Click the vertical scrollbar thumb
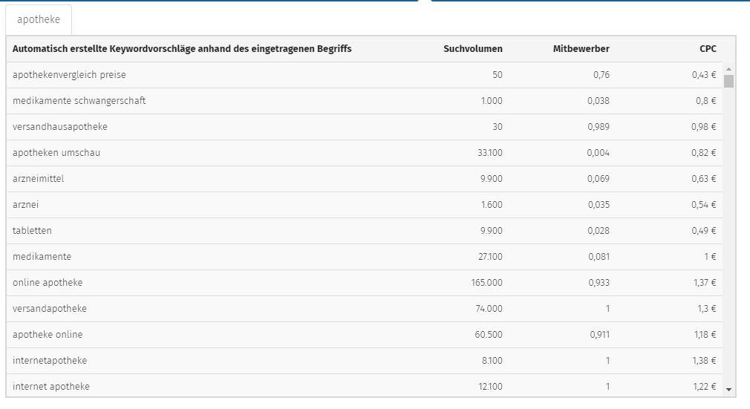 [728, 81]
